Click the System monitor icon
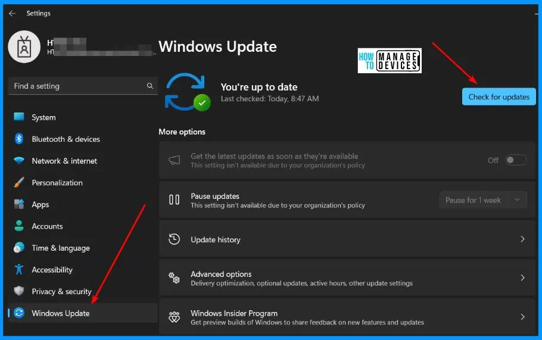 [x=19, y=117]
